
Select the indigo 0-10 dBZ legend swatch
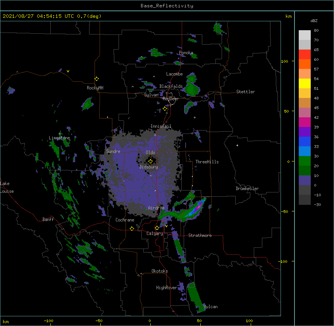(305, 180)
